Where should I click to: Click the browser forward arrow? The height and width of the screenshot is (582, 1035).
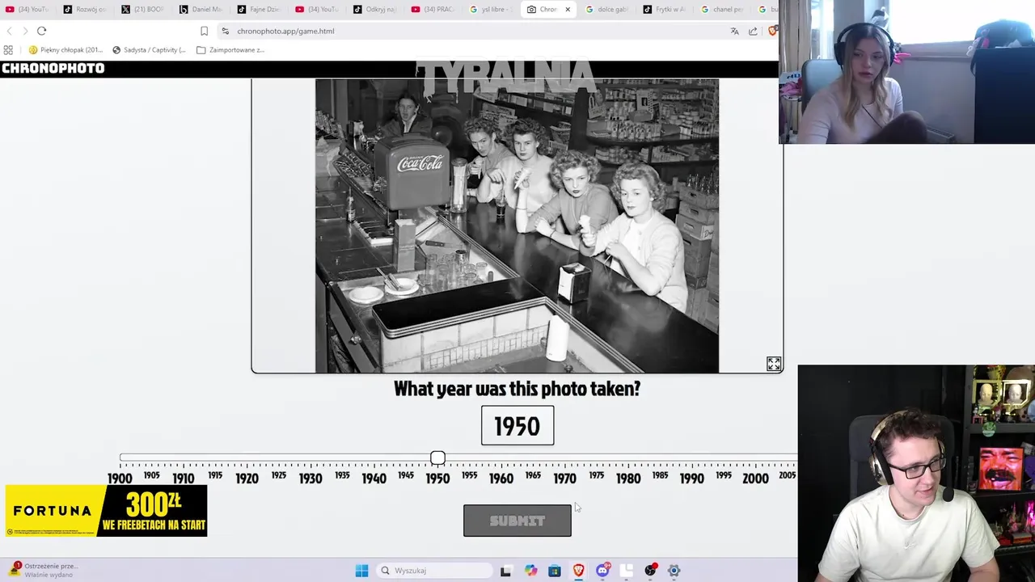25,31
